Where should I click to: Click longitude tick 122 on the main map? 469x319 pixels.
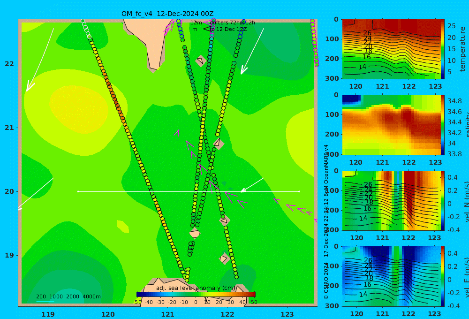point(227,314)
